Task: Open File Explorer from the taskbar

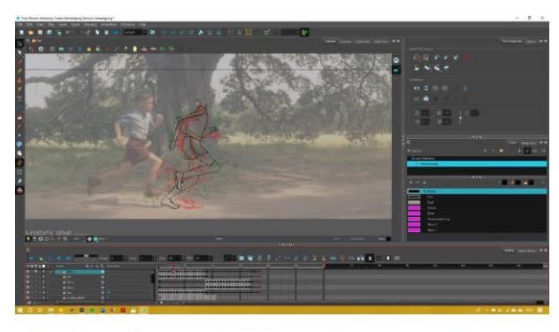Action: click(x=50, y=310)
